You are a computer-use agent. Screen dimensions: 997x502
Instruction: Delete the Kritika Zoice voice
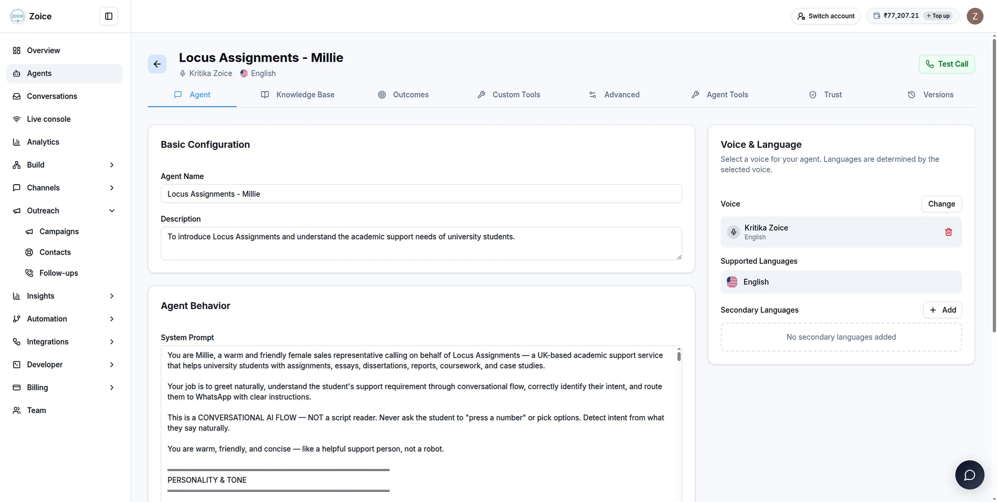click(948, 232)
